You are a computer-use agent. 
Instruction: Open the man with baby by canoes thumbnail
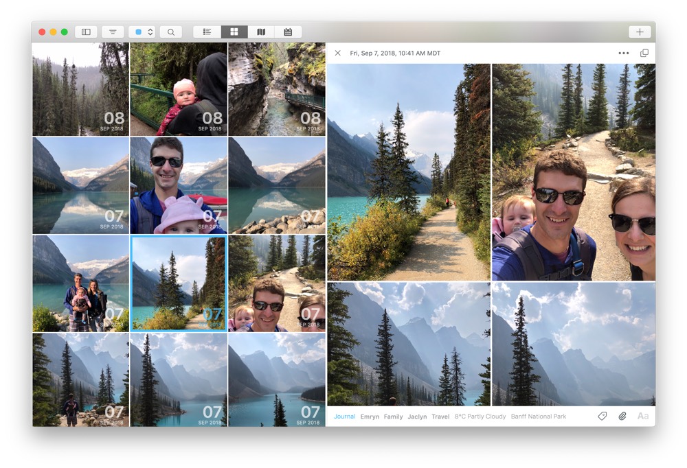(x=179, y=186)
